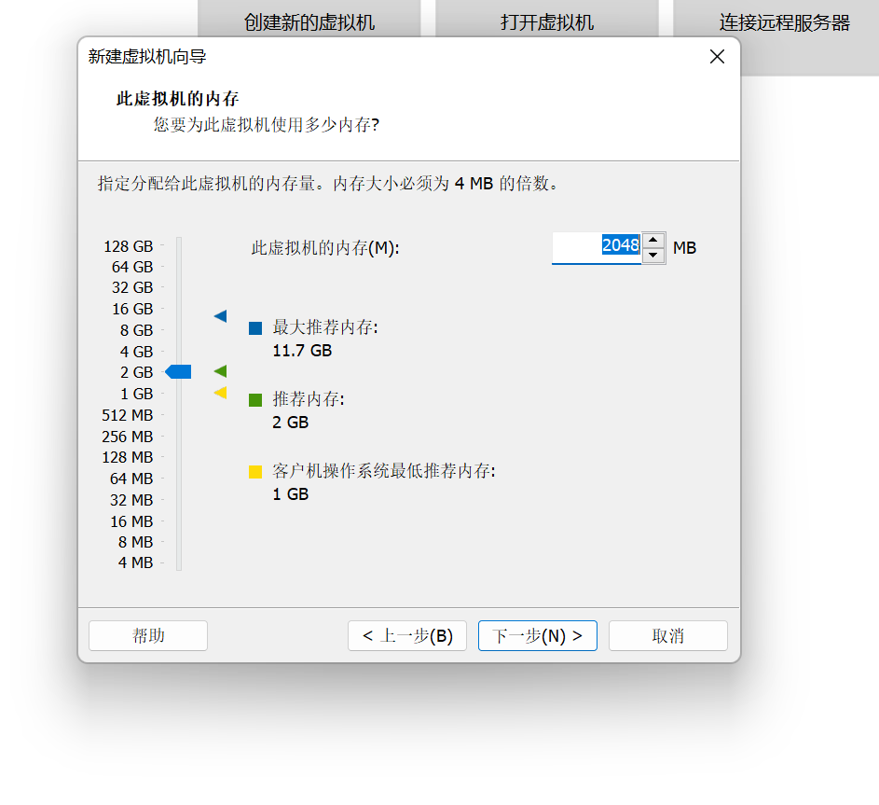The width and height of the screenshot is (879, 805).
Task: Increase memory with the up spinner arrow
Action: tap(653, 240)
